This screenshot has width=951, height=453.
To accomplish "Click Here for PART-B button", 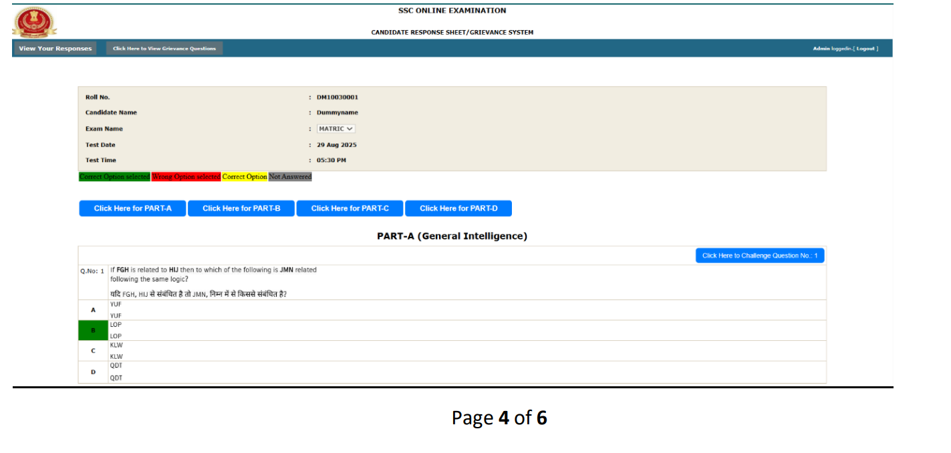I will click(x=241, y=209).
